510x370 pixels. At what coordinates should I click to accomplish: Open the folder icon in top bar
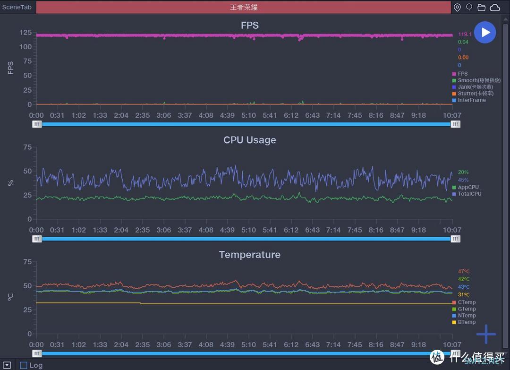481,8
